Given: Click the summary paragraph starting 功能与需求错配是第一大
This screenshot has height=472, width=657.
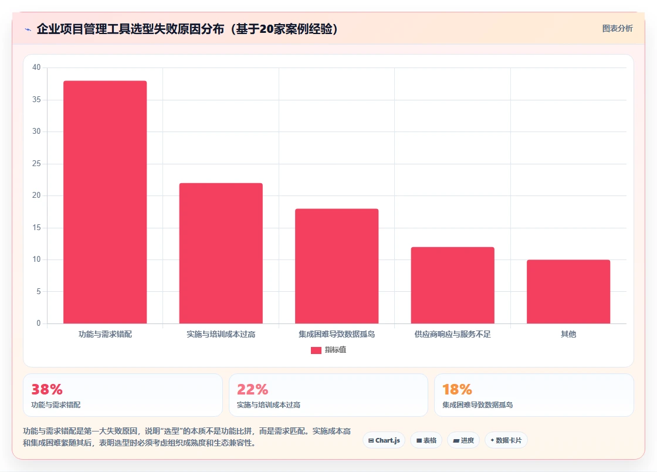Looking at the screenshot, I should (x=187, y=437).
